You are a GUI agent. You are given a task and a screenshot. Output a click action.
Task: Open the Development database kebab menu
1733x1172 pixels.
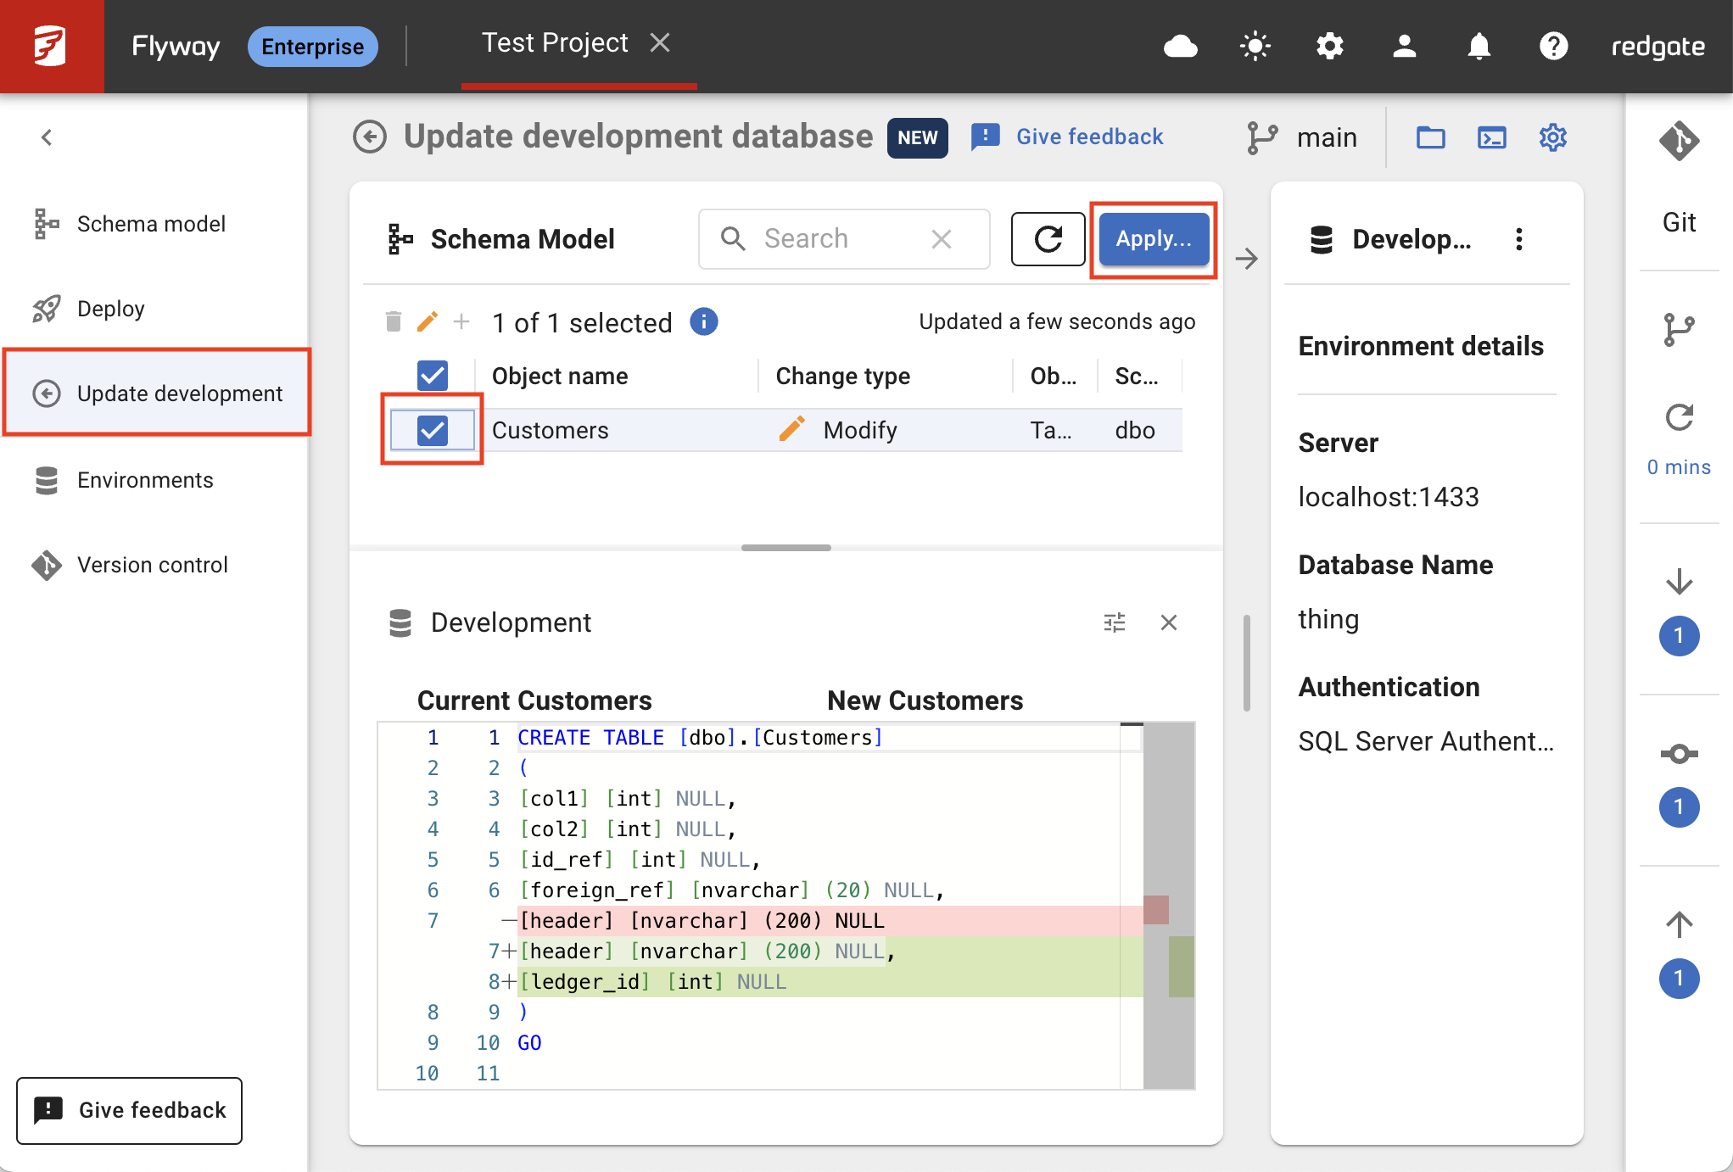[1518, 239]
